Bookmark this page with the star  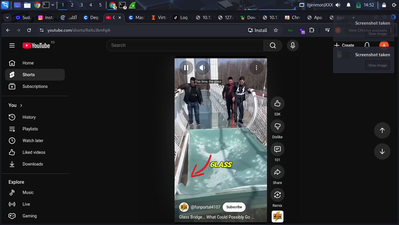tap(276, 30)
